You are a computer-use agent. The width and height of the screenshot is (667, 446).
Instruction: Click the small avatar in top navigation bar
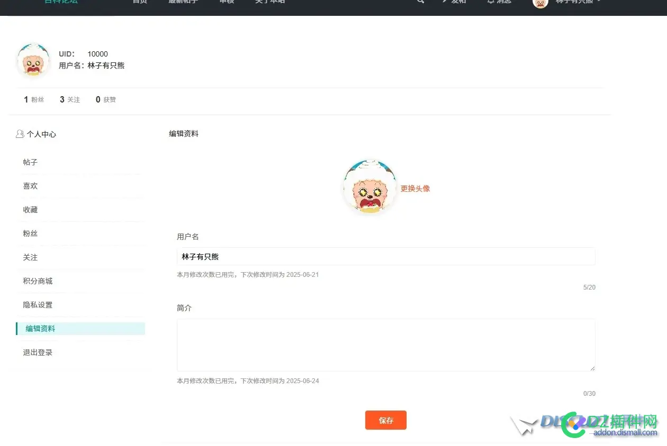540,2
